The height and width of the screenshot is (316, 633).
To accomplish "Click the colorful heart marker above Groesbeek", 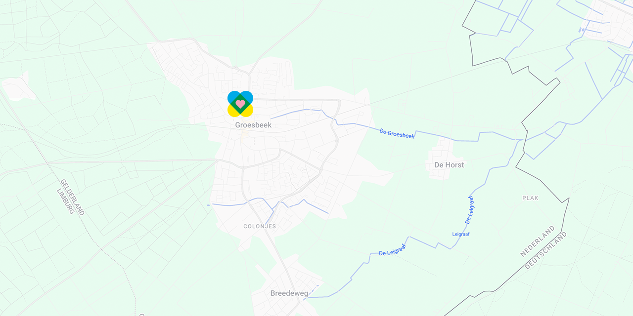I will point(240,104).
